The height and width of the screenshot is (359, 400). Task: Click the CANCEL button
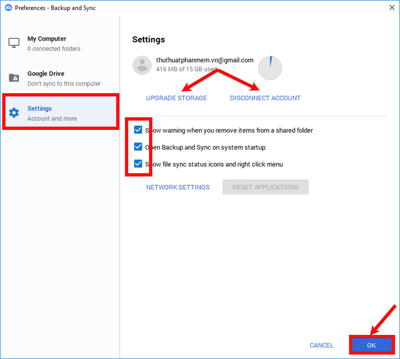322,345
